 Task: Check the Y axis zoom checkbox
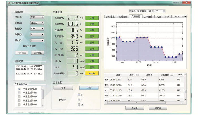coord(79,100)
